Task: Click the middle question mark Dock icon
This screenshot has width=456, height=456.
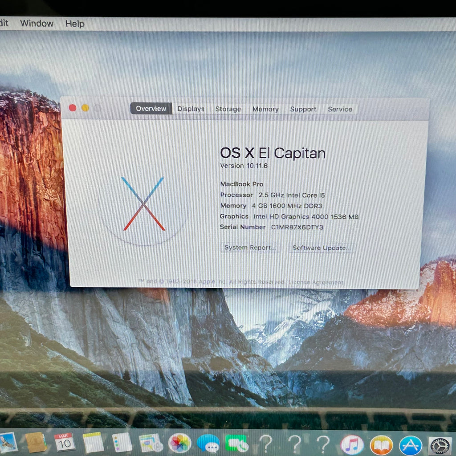Action: click(295, 444)
